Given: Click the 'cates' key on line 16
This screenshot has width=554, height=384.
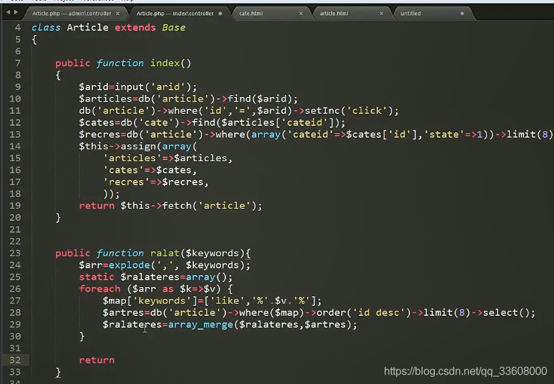Looking at the screenshot, I should pyautogui.click(x=123, y=170).
